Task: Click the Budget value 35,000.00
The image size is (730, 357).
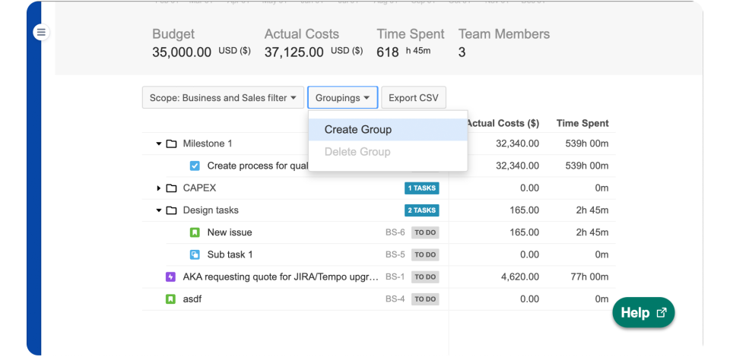Action: pos(182,52)
